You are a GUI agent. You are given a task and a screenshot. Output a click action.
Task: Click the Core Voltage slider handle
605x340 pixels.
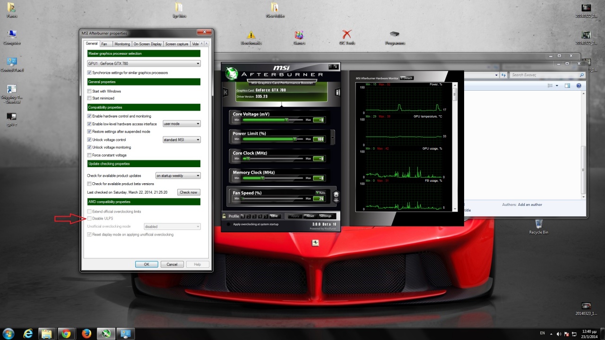tap(286, 119)
